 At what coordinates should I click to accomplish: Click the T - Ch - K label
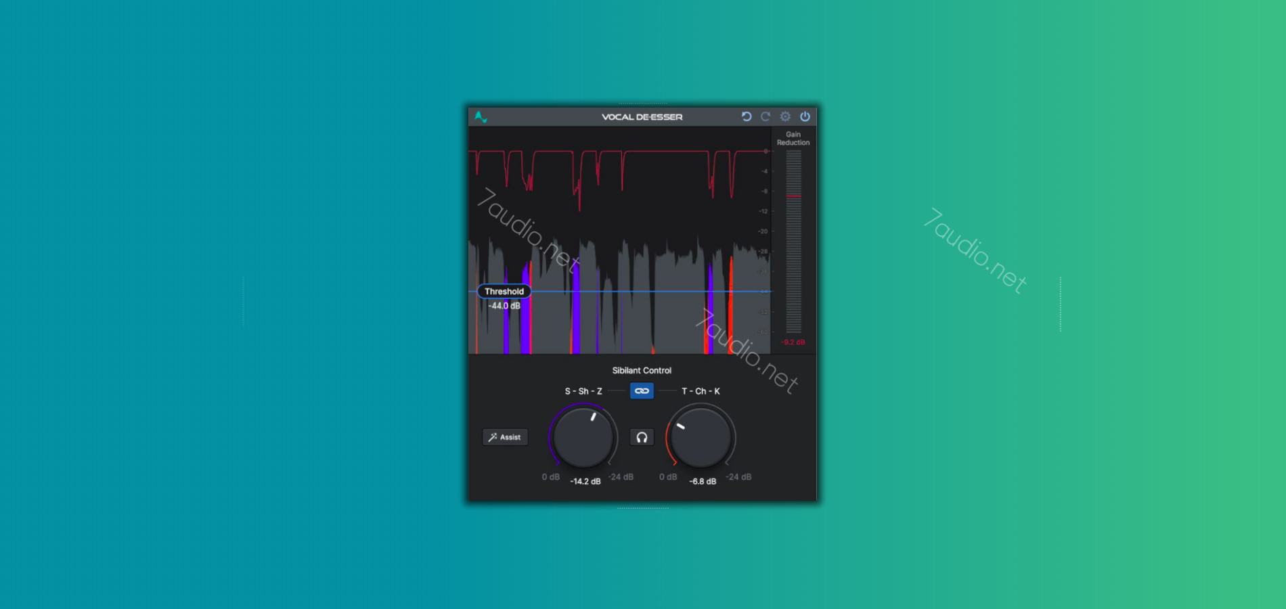(x=701, y=391)
